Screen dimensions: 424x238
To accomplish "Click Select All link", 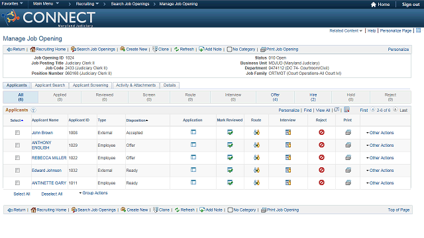I will [x=22, y=194].
